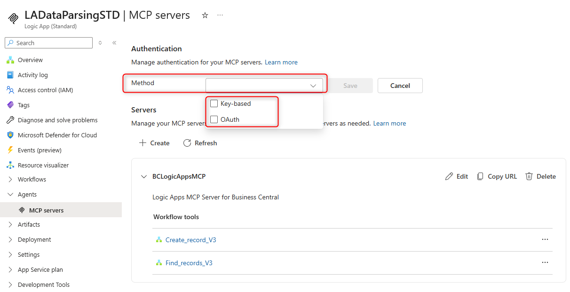Click the sidebar Search field
This screenshot has height=292, width=570.
point(48,43)
